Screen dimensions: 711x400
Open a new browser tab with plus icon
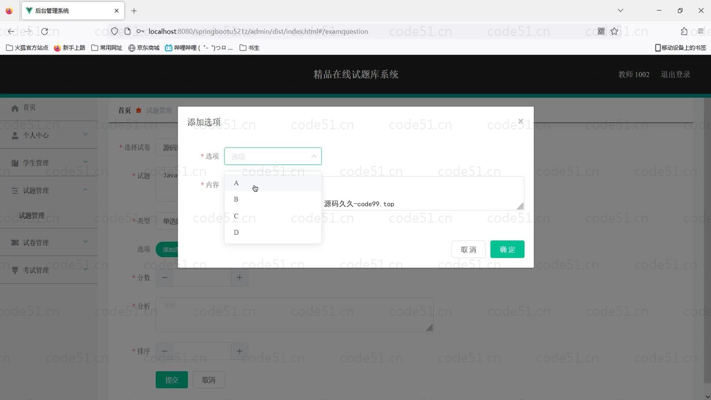pyautogui.click(x=134, y=11)
